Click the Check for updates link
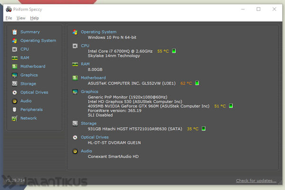 pos(256,180)
